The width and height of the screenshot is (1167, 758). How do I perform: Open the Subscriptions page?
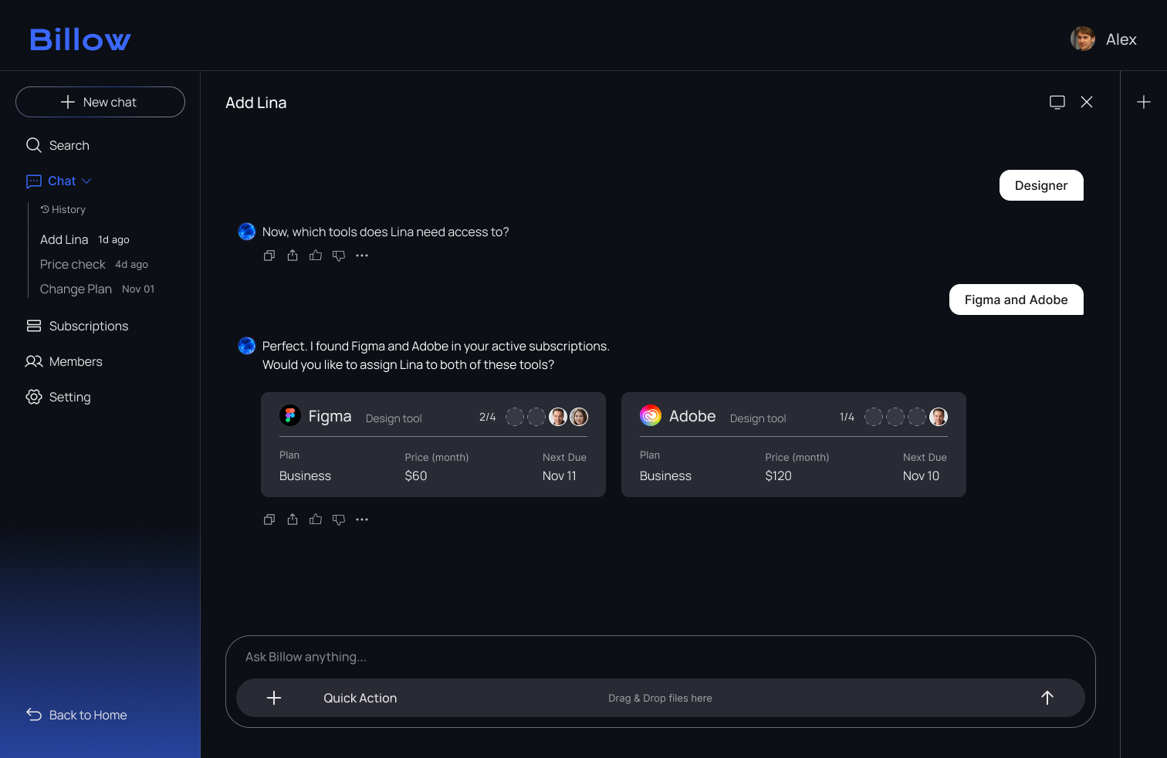[x=77, y=326]
